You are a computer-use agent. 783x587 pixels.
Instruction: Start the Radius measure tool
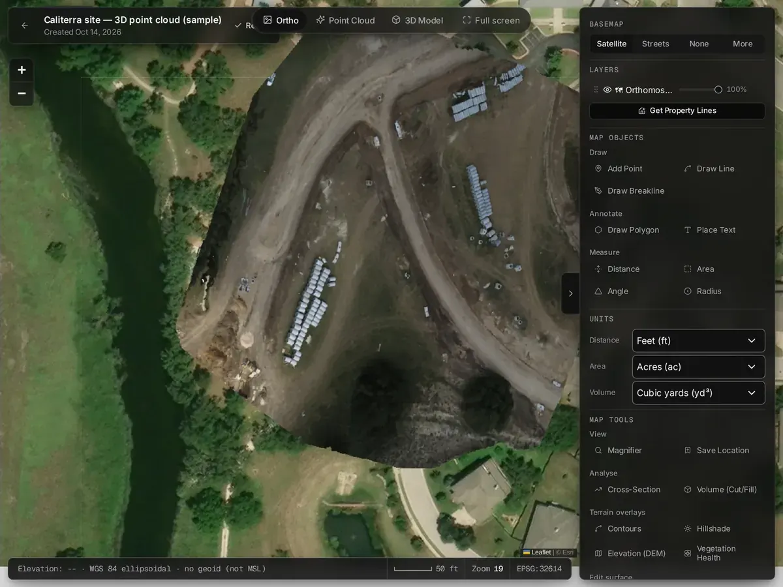(702, 291)
